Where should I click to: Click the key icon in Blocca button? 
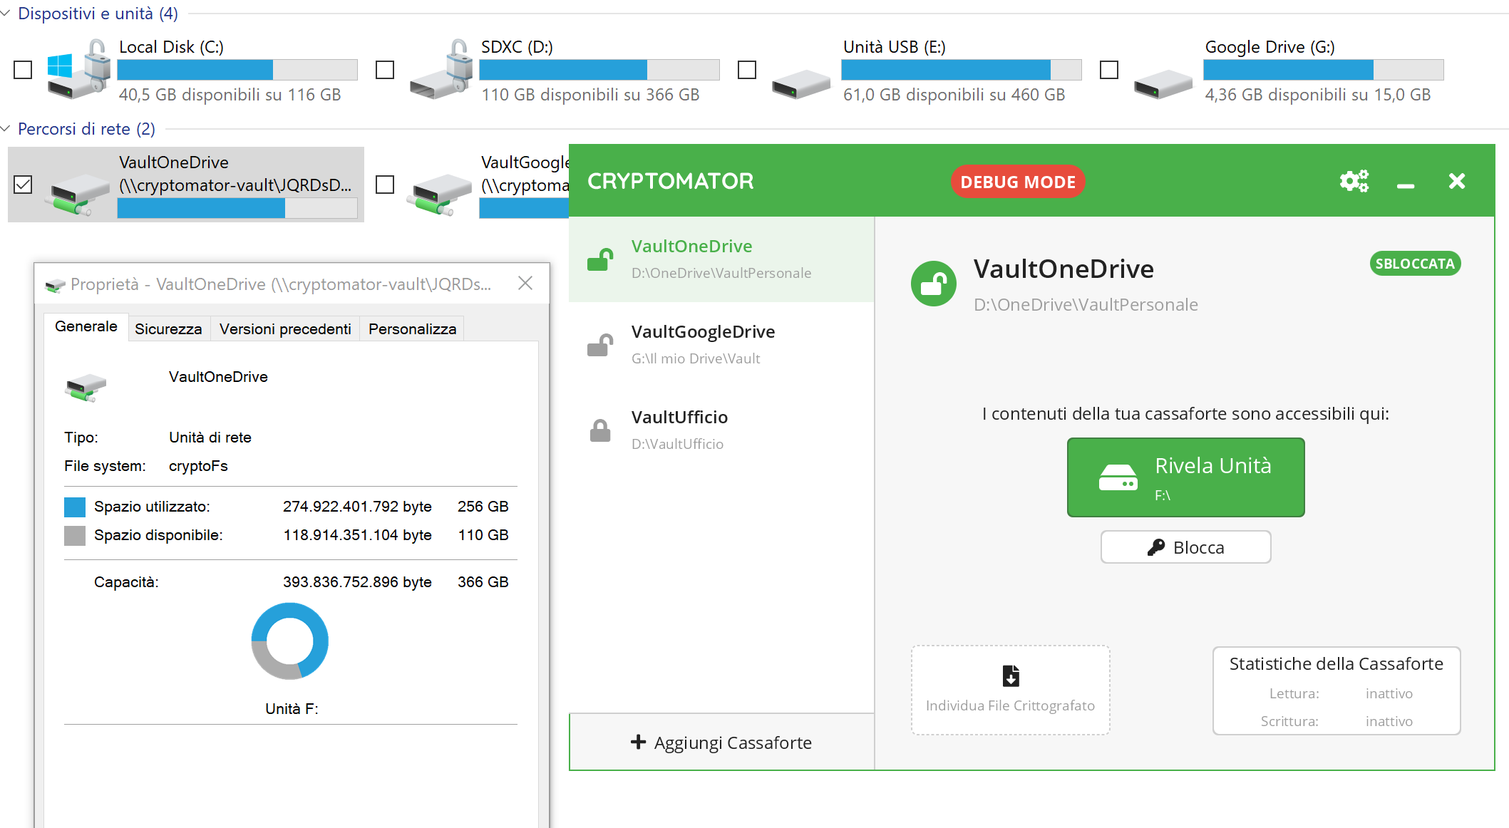(1156, 547)
